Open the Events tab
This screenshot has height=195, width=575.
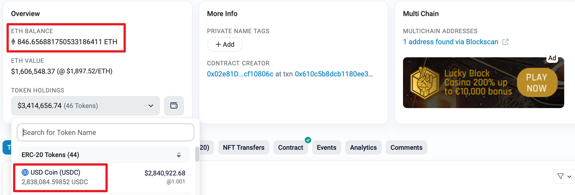pyautogui.click(x=326, y=148)
